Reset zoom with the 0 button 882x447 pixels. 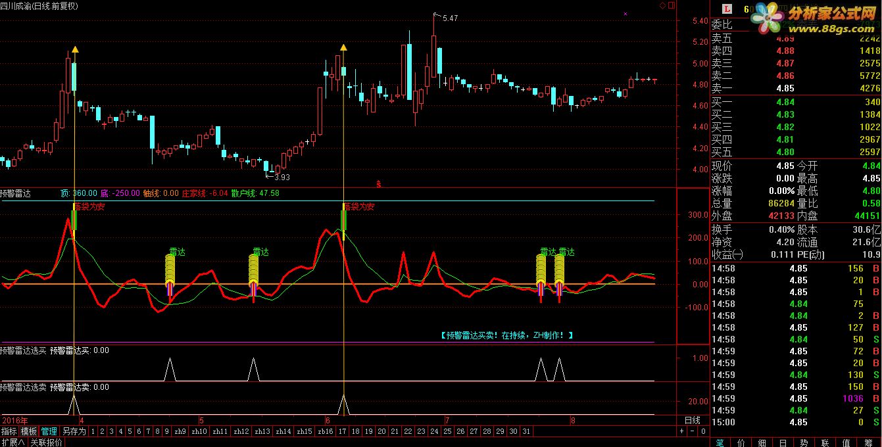702,431
